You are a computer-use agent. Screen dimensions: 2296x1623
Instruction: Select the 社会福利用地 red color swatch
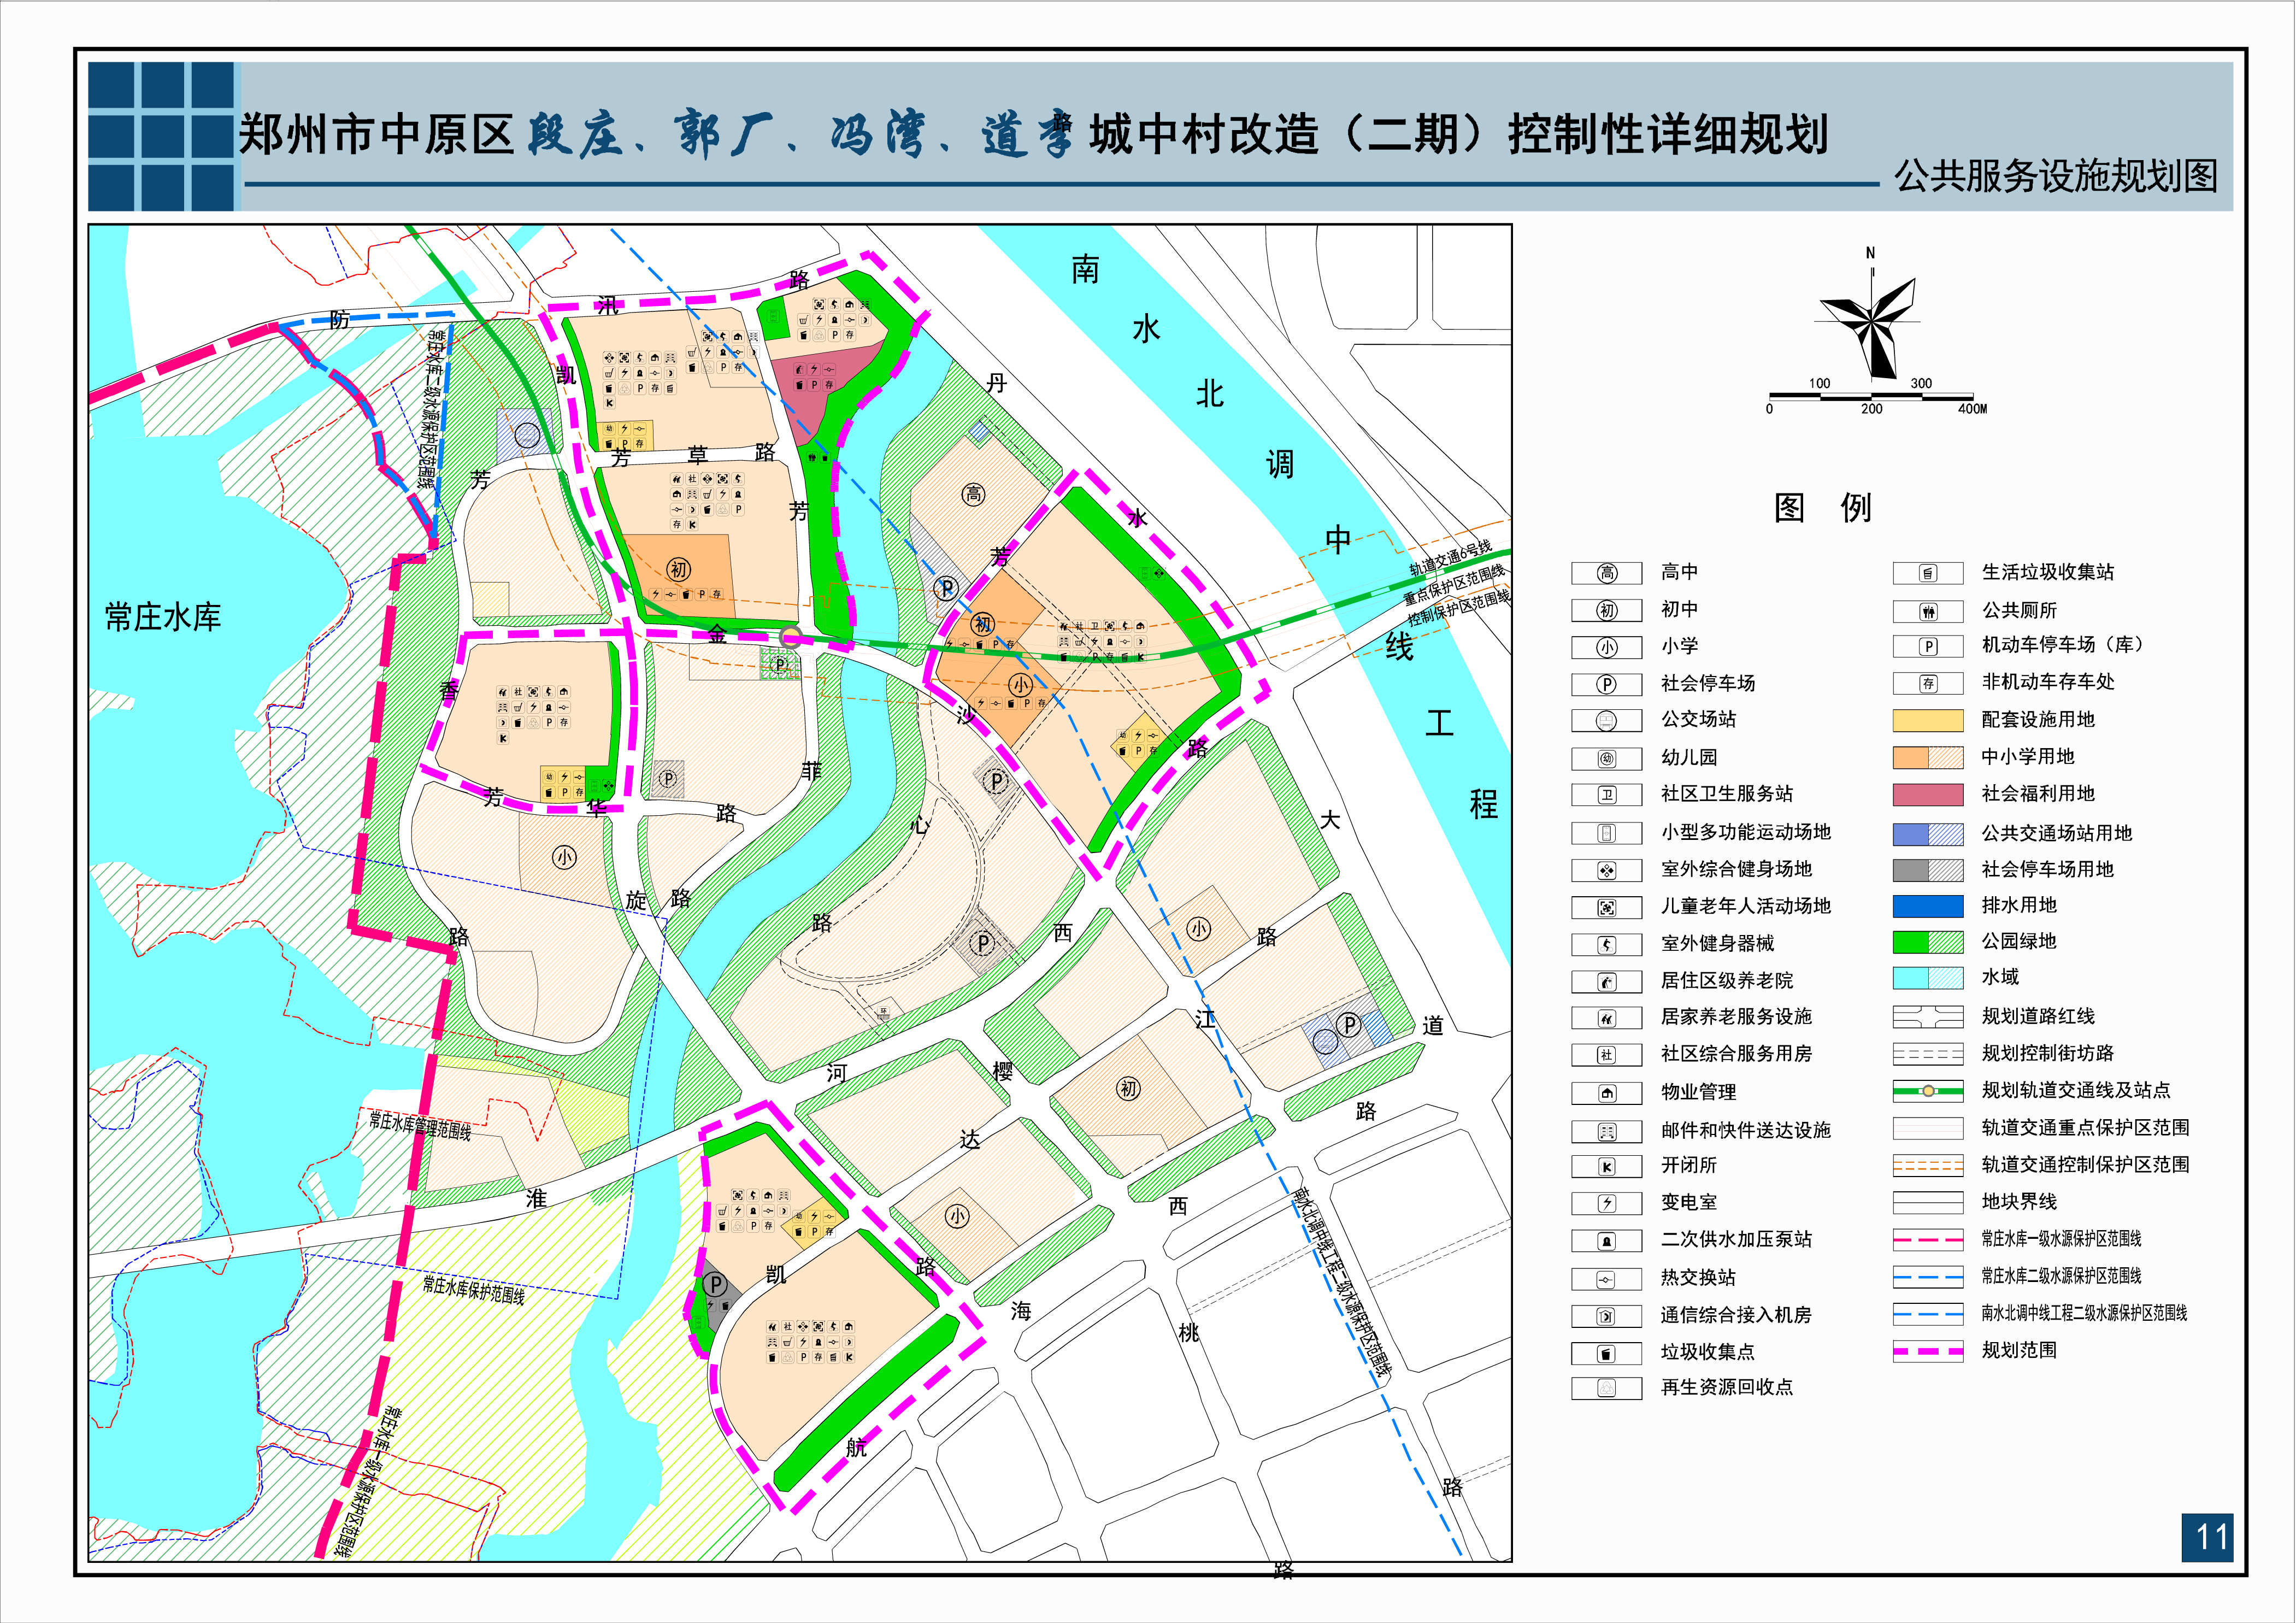[1928, 794]
